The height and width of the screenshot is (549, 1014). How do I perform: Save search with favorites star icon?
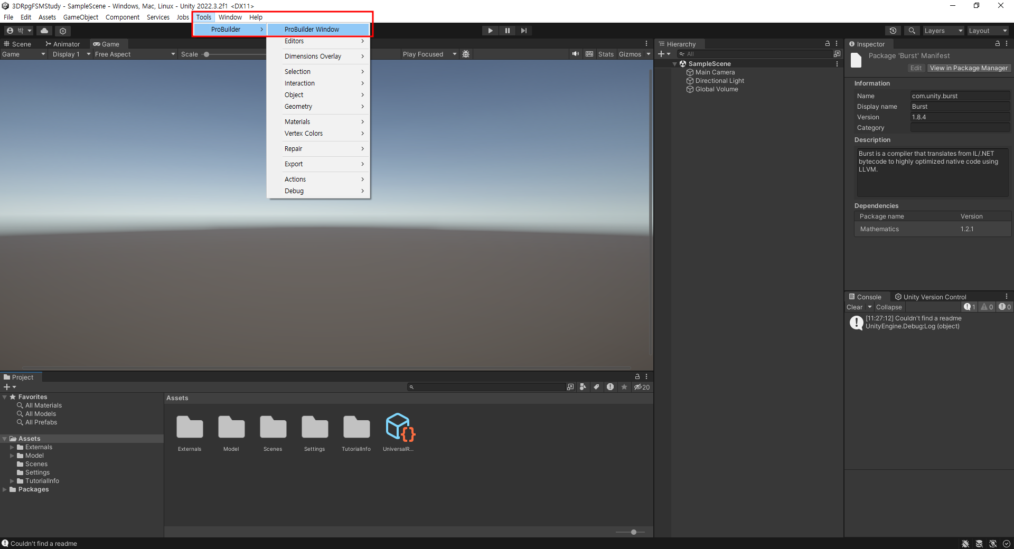point(624,387)
